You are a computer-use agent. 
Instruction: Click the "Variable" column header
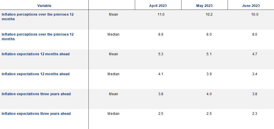[x=44, y=5]
